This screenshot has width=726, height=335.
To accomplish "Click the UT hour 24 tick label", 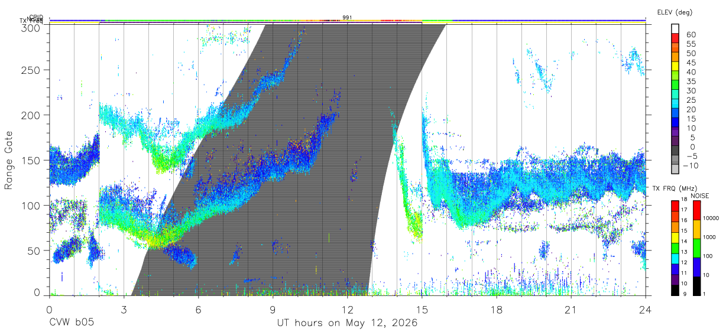I will coord(645,310).
